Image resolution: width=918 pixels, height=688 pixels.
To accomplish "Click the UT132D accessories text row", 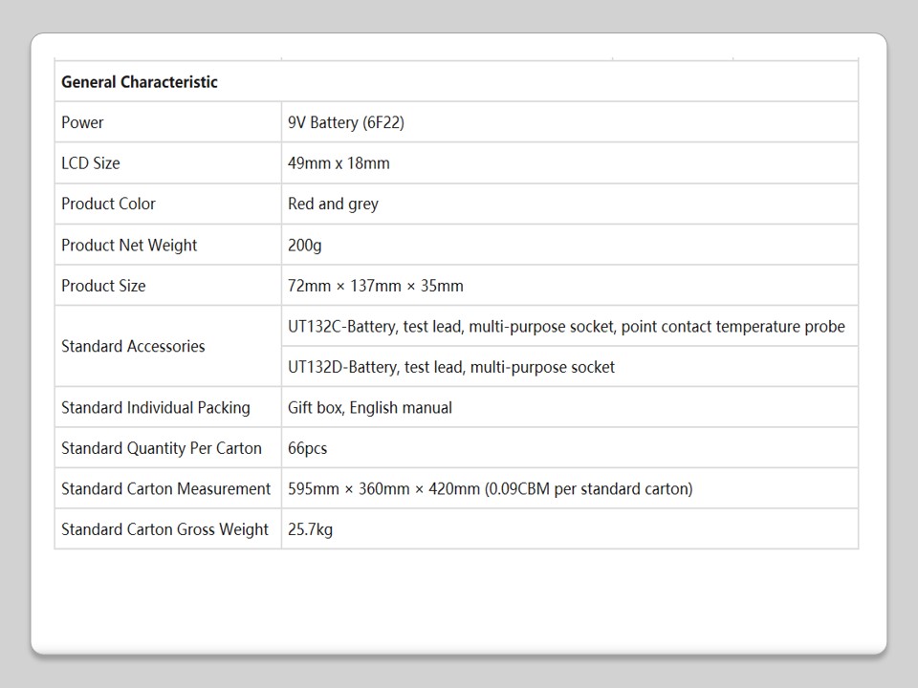I will pyautogui.click(x=451, y=367).
